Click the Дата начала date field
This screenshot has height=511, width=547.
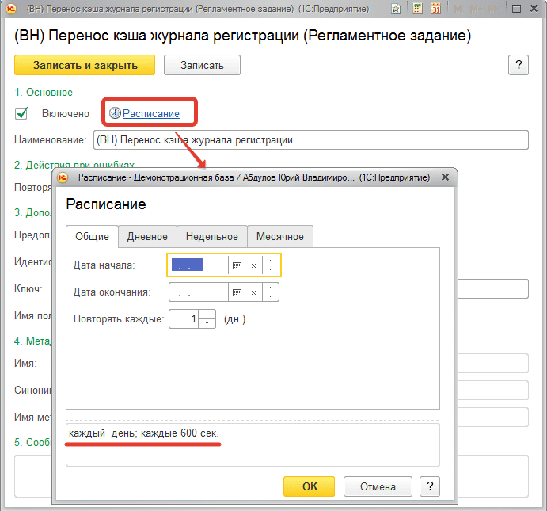(x=199, y=265)
